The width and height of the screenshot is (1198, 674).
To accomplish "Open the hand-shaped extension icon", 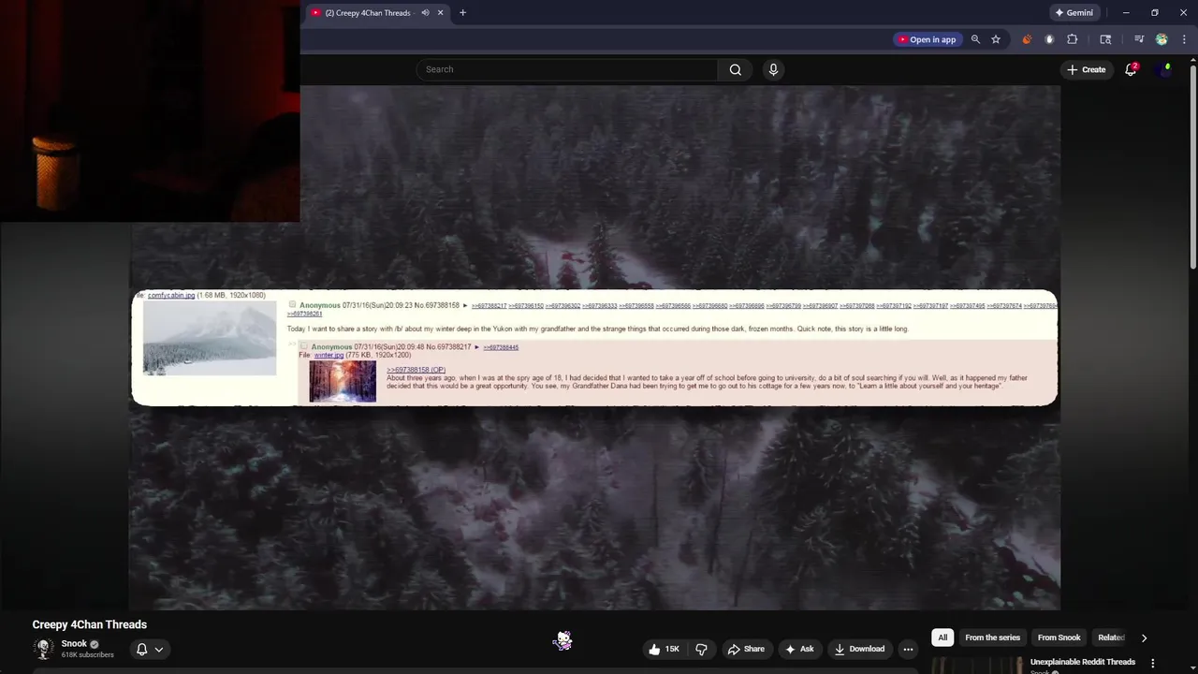I will point(1049,39).
